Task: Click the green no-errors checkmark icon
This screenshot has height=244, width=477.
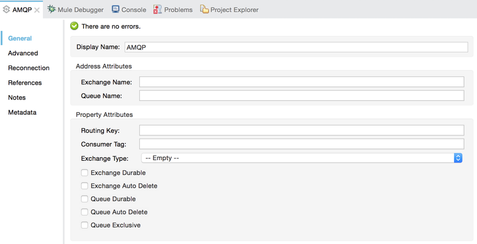Action: tap(74, 26)
